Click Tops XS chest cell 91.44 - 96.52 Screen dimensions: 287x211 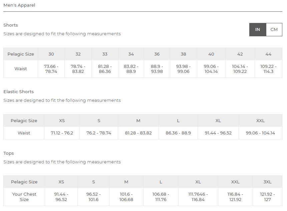61,197
